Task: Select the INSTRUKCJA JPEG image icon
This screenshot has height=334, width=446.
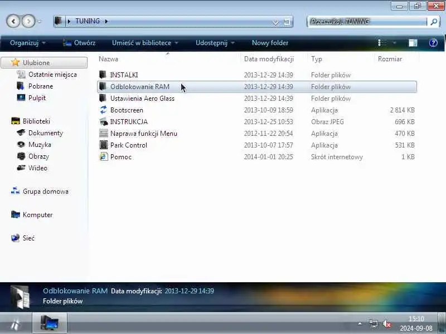Action: pyautogui.click(x=103, y=121)
